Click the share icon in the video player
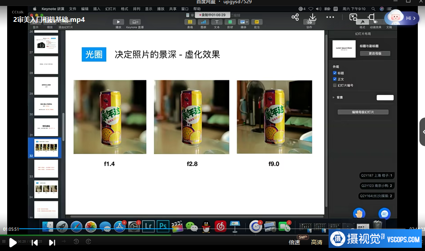 coord(295,17)
